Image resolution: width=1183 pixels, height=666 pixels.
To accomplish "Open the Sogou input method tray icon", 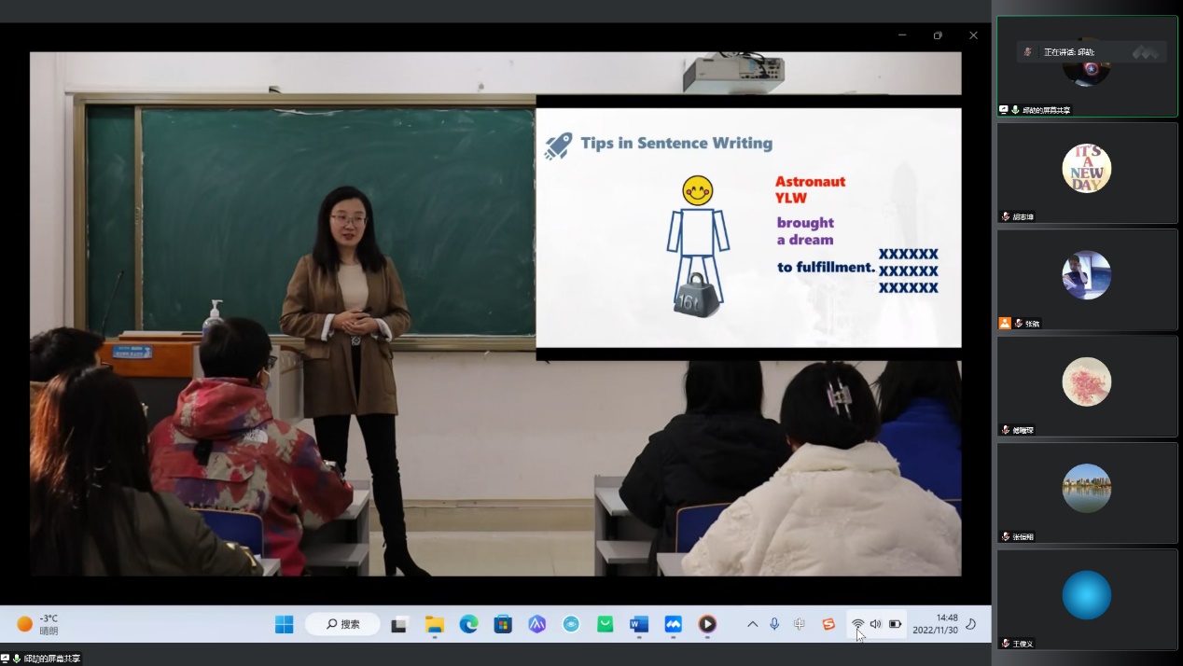I will coord(828,624).
